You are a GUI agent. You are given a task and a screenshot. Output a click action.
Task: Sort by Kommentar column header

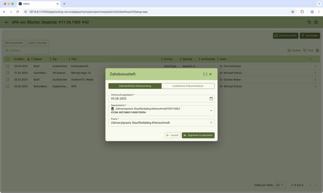point(208,59)
